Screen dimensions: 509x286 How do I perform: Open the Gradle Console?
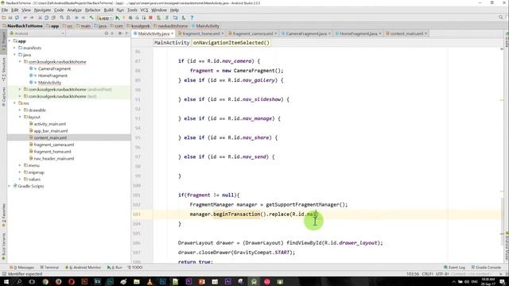click(486, 268)
